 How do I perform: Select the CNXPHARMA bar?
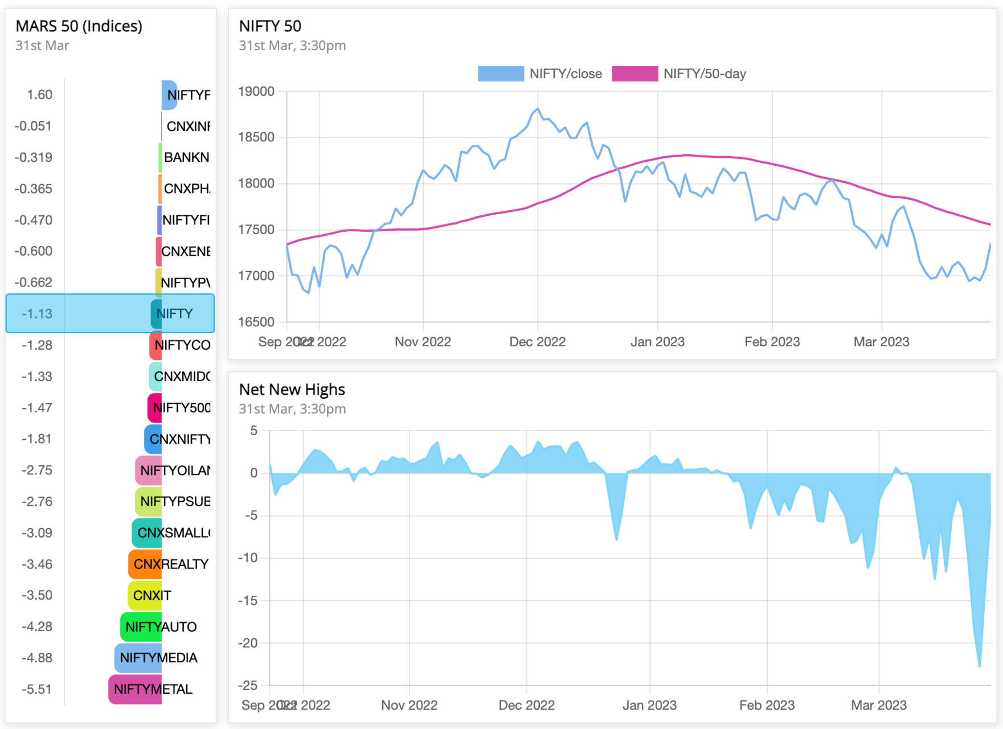click(x=160, y=189)
